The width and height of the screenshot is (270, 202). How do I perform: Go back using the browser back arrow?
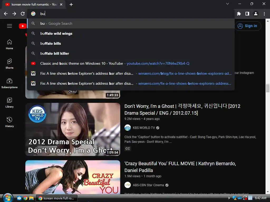click(6, 14)
